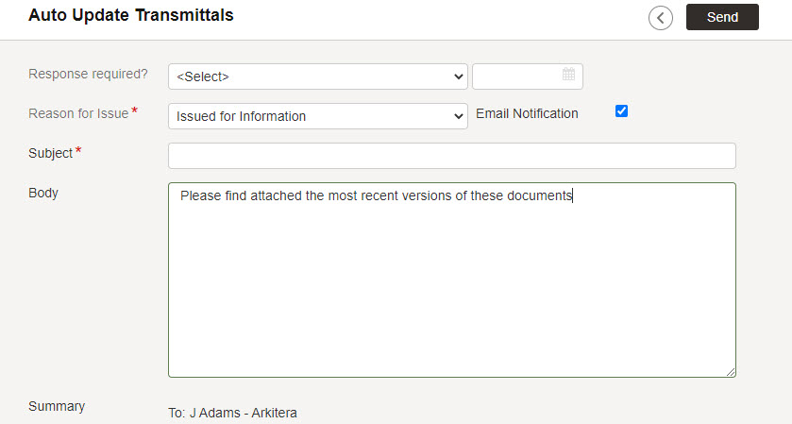The image size is (792, 424).
Task: Uncheck the Email Notification checkbox
Action: point(621,111)
